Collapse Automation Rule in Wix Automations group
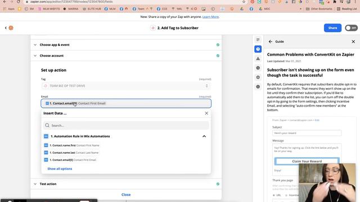The height and width of the screenshot is (202, 360). [x=204, y=136]
